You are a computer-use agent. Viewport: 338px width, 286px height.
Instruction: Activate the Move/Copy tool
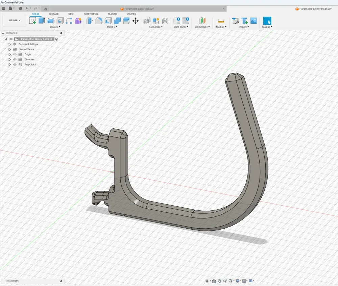coord(136,21)
